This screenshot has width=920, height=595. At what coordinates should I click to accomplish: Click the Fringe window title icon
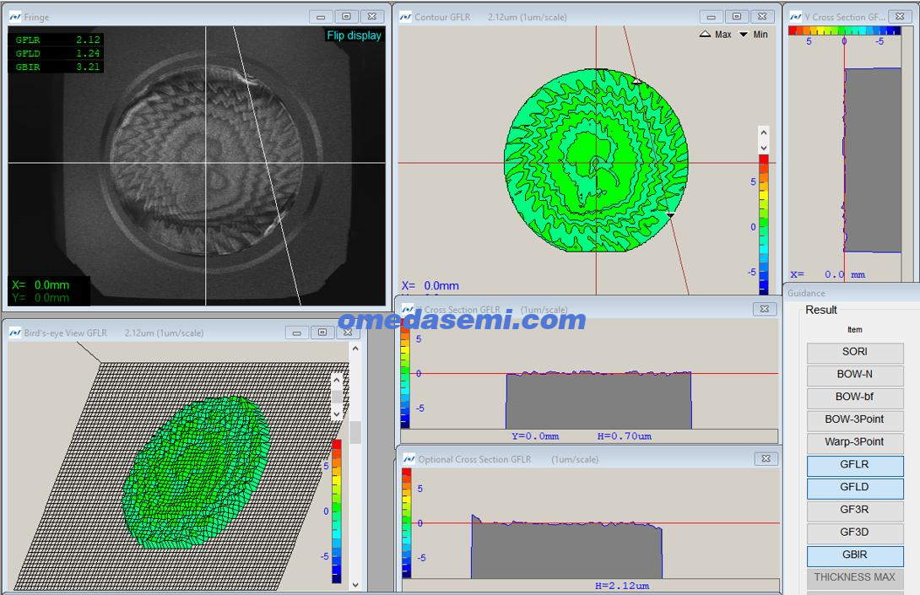[x=15, y=17]
